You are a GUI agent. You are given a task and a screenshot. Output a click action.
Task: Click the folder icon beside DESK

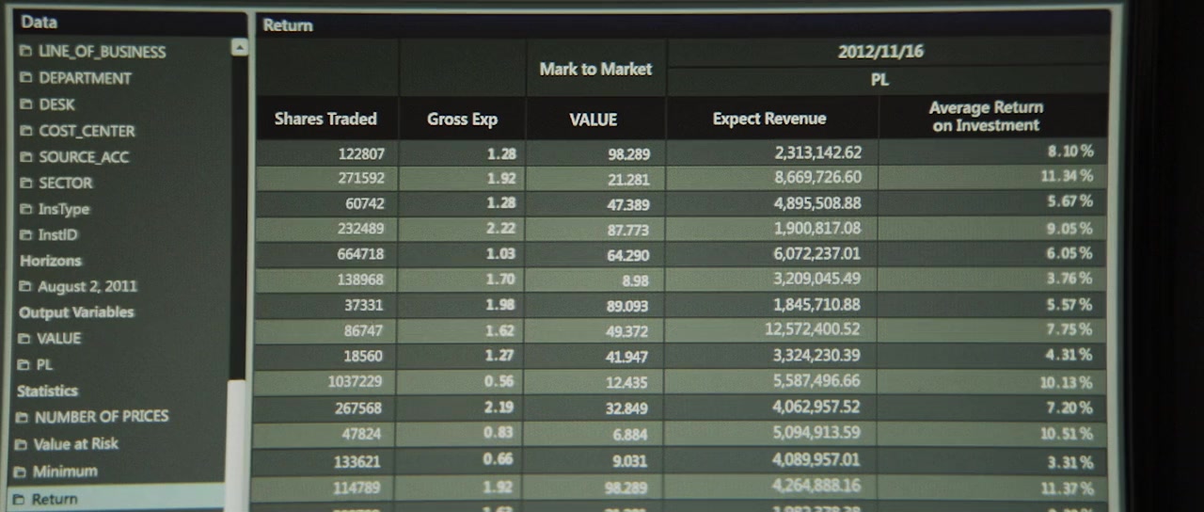(x=25, y=104)
